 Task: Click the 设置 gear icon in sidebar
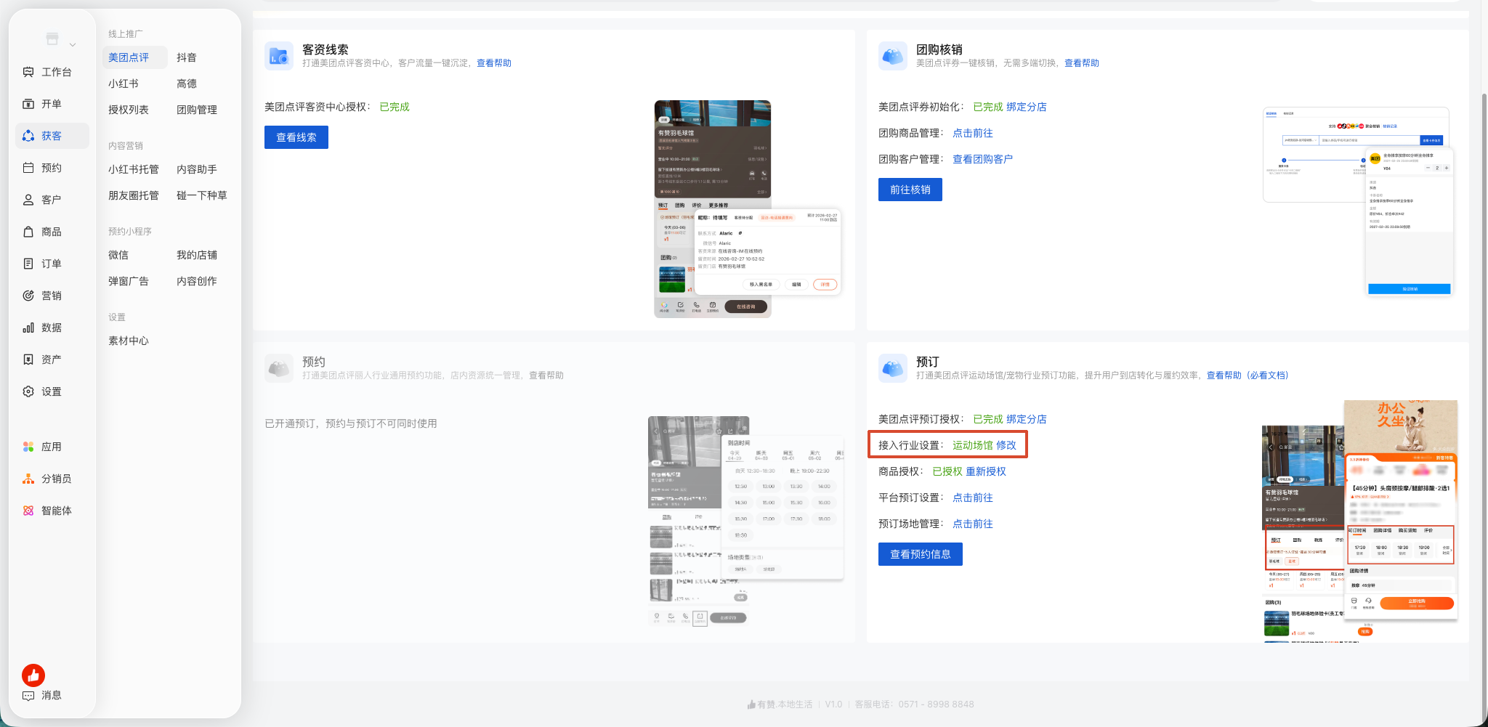click(28, 391)
